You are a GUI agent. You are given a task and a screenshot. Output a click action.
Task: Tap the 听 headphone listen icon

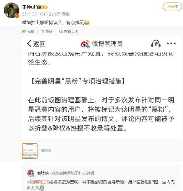pyautogui.click(x=156, y=43)
